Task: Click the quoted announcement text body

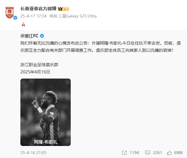Action: point(100,47)
